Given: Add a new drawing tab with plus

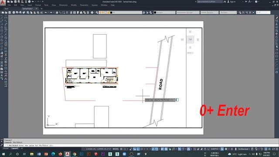Looking at the screenshot, I should point(41,9).
